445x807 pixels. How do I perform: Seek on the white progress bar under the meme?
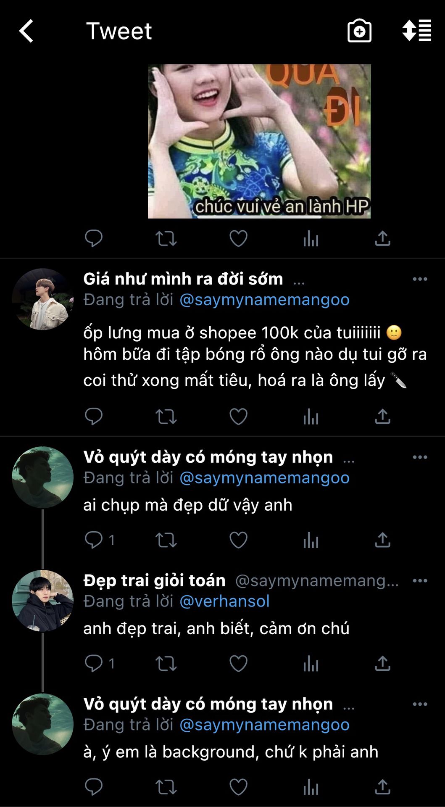(x=259, y=217)
